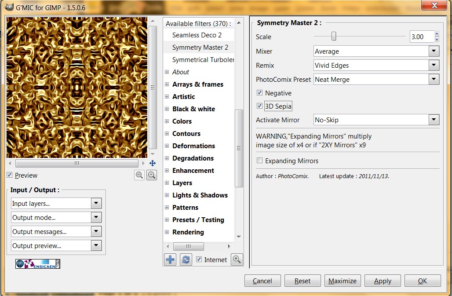Expand the Presets / Testing category

[167, 219]
